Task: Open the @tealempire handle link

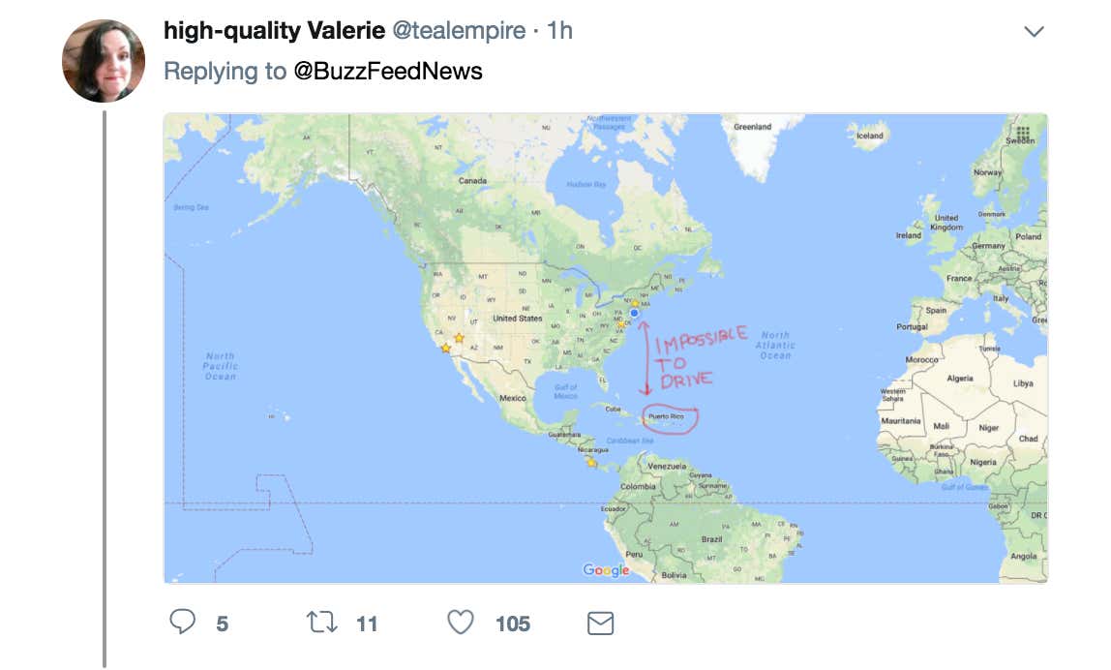Action: point(458,31)
